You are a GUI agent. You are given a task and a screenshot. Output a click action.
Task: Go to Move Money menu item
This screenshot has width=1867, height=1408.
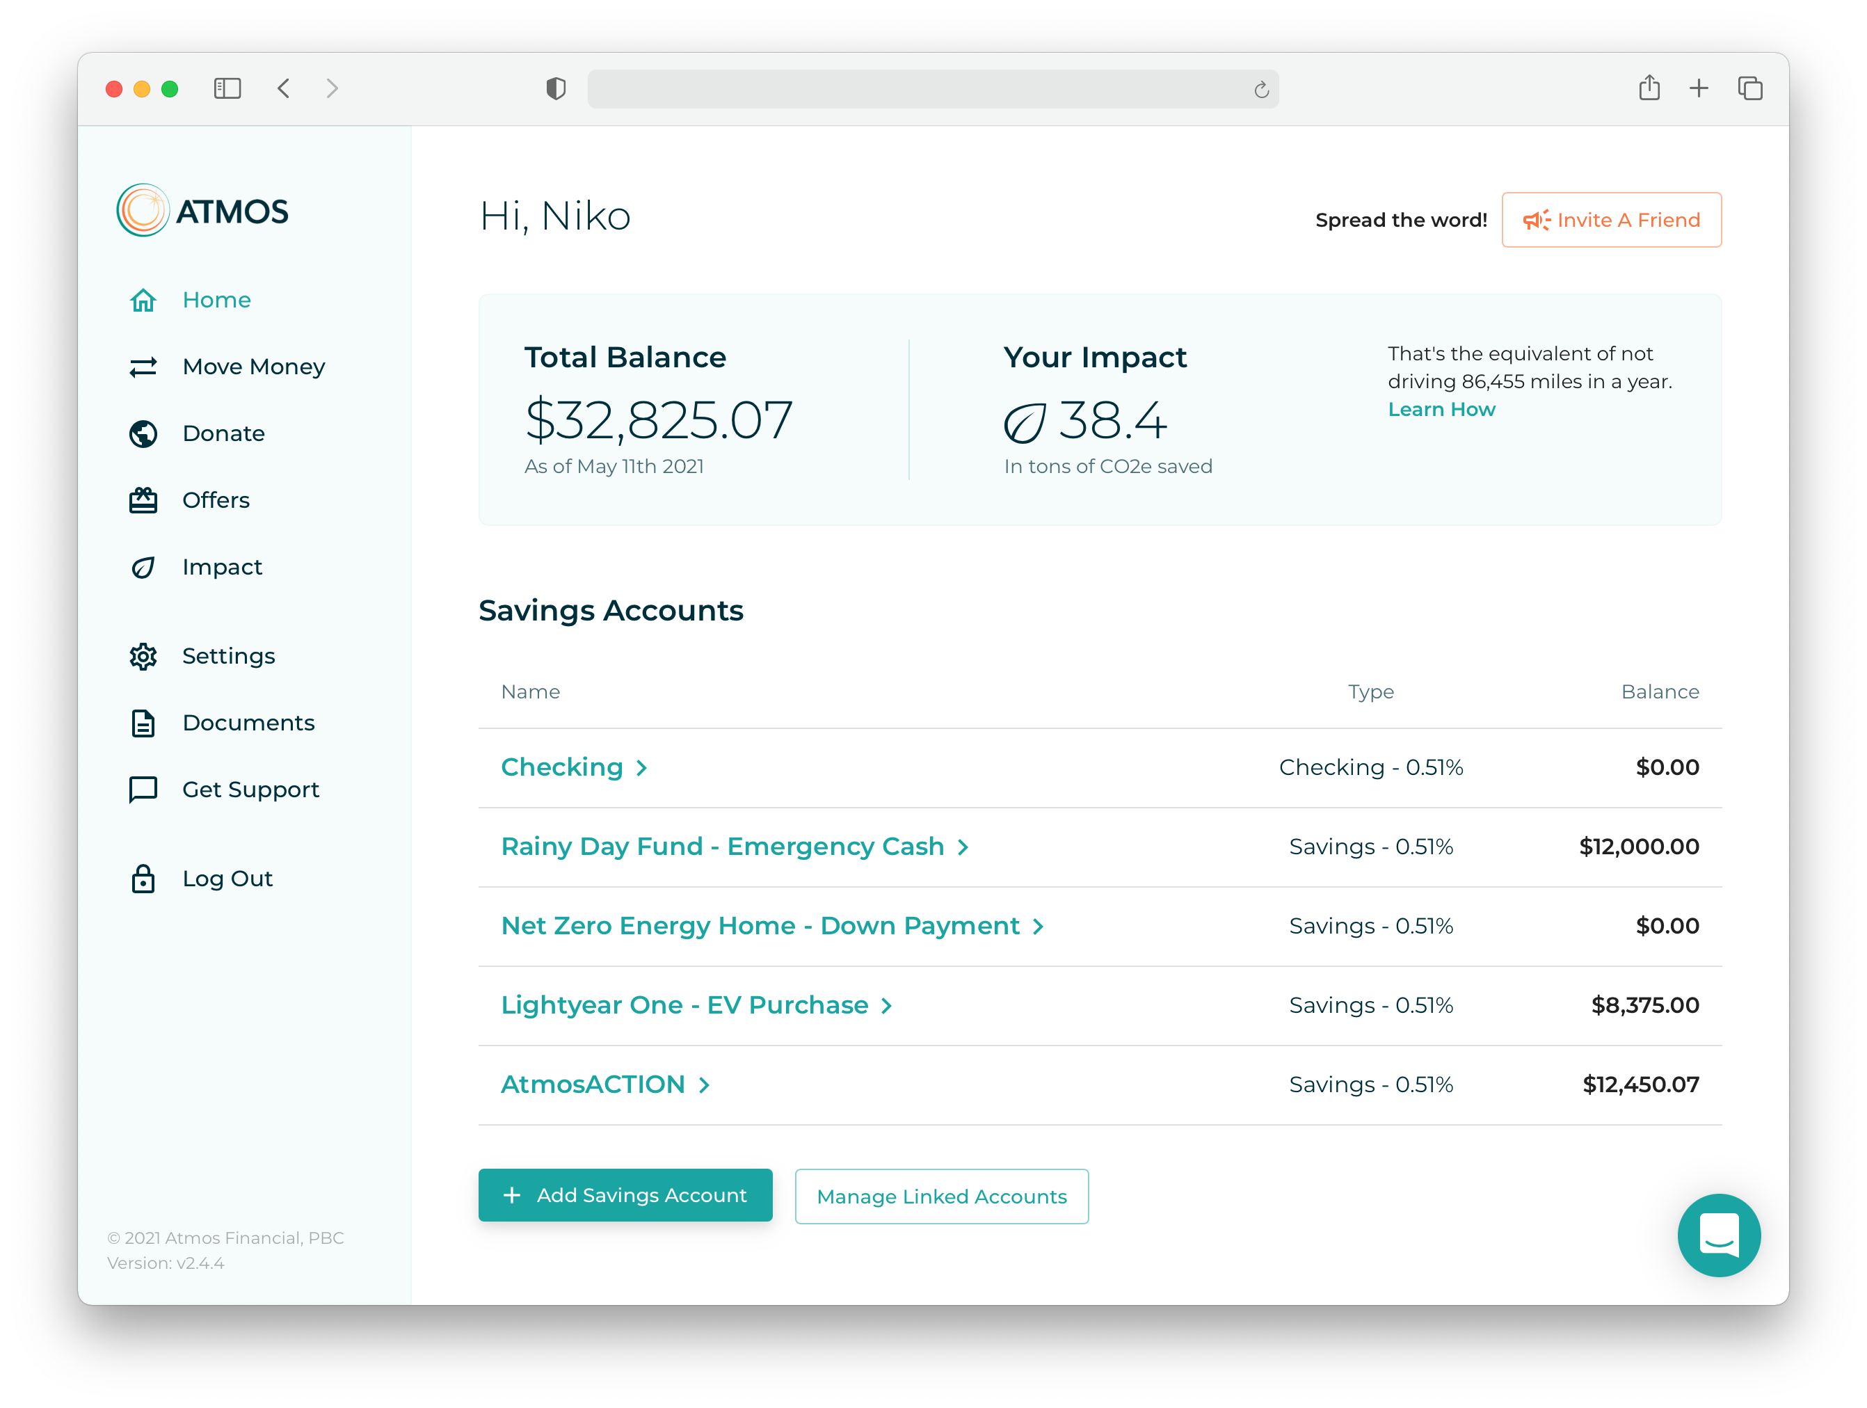tap(253, 367)
